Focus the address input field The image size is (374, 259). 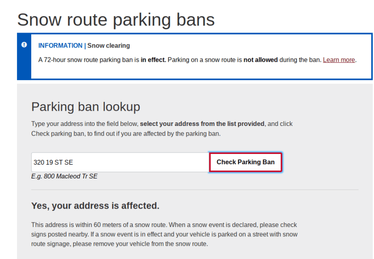tap(120, 162)
